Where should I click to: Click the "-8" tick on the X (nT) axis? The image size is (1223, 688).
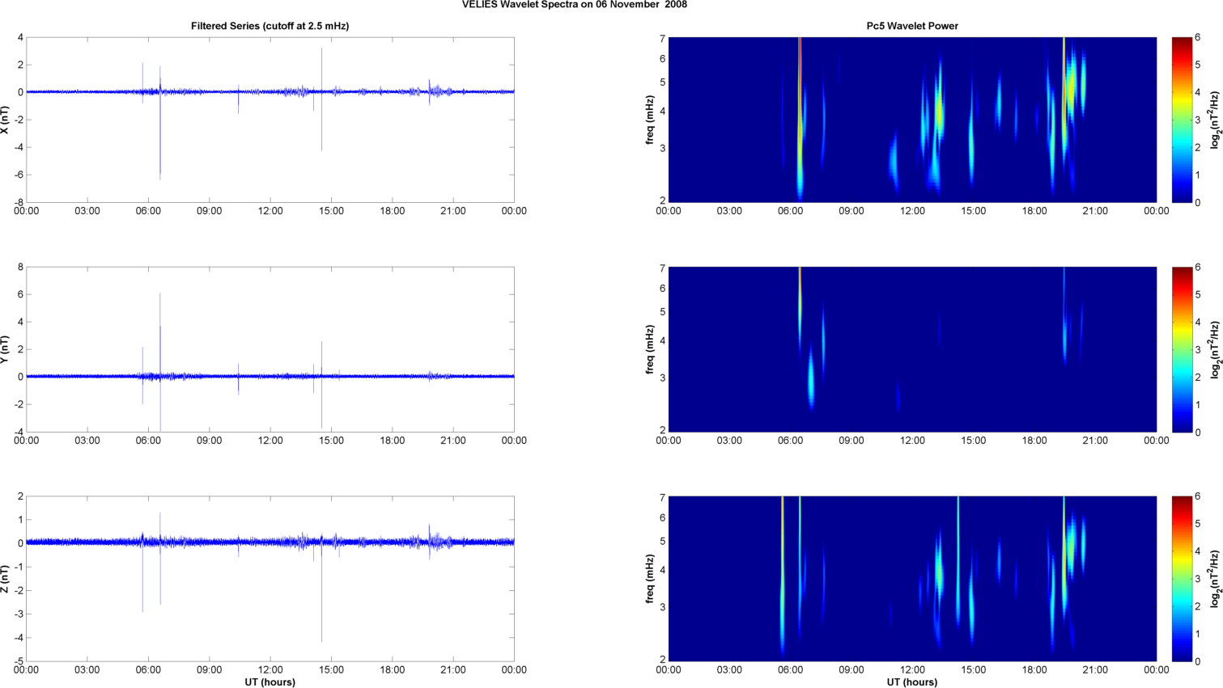pyautogui.click(x=18, y=203)
